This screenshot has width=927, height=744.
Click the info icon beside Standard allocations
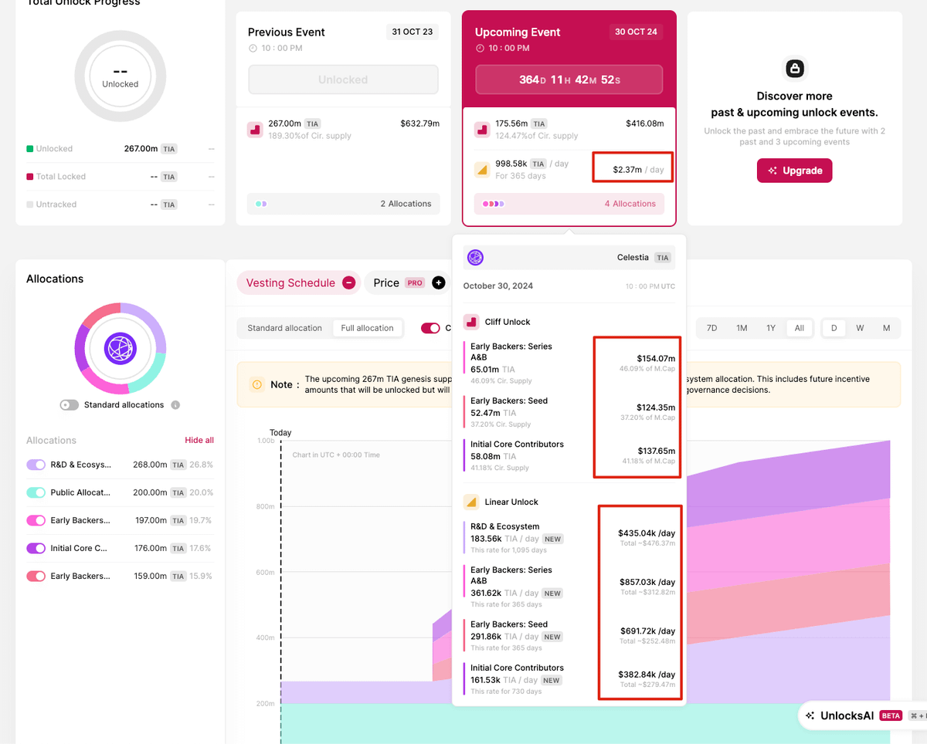click(175, 405)
